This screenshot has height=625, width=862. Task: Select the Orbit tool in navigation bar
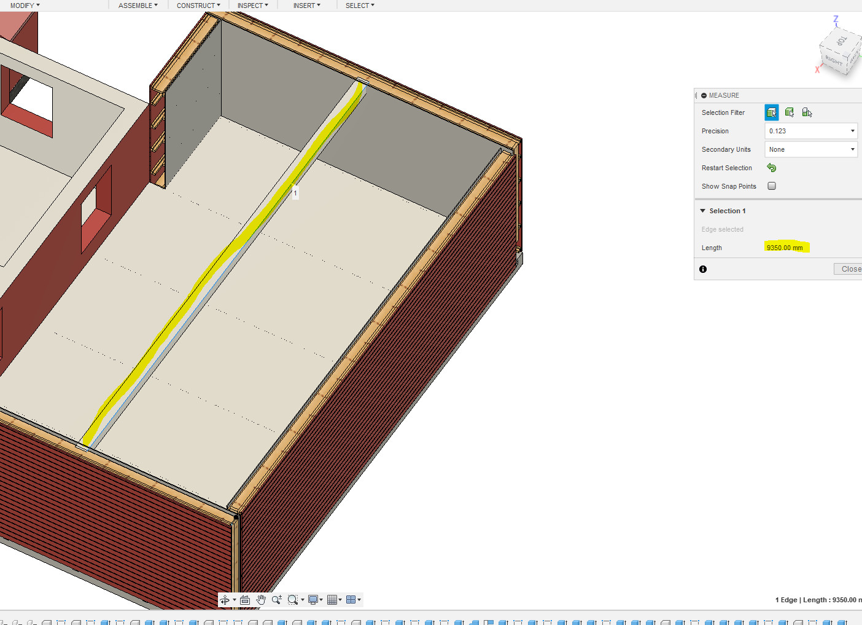225,600
